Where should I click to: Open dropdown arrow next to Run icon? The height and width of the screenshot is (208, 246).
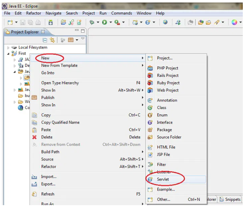click(x=111, y=22)
